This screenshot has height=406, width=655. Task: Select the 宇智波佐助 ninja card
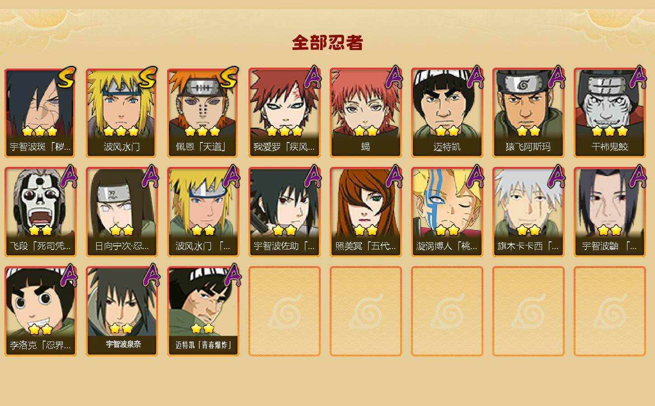[x=284, y=212]
